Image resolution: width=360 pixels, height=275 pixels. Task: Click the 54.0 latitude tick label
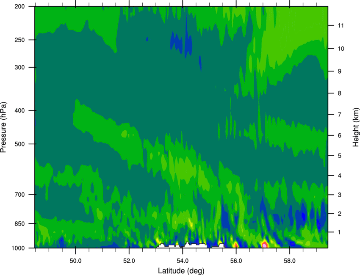click(x=183, y=261)
